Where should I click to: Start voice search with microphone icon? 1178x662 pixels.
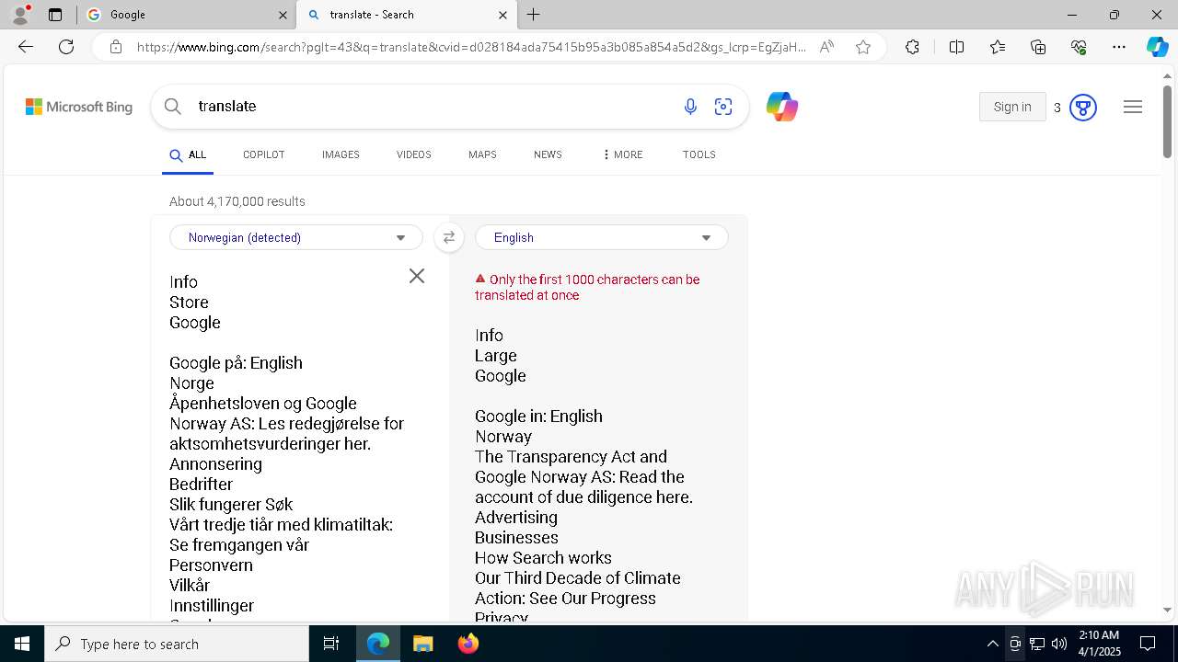point(690,107)
